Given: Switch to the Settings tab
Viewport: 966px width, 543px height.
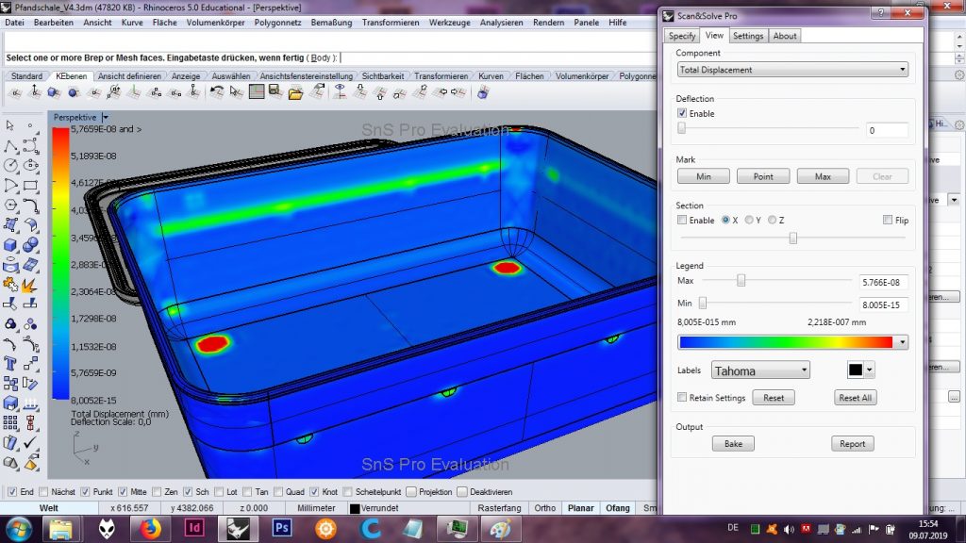Looking at the screenshot, I should (748, 36).
